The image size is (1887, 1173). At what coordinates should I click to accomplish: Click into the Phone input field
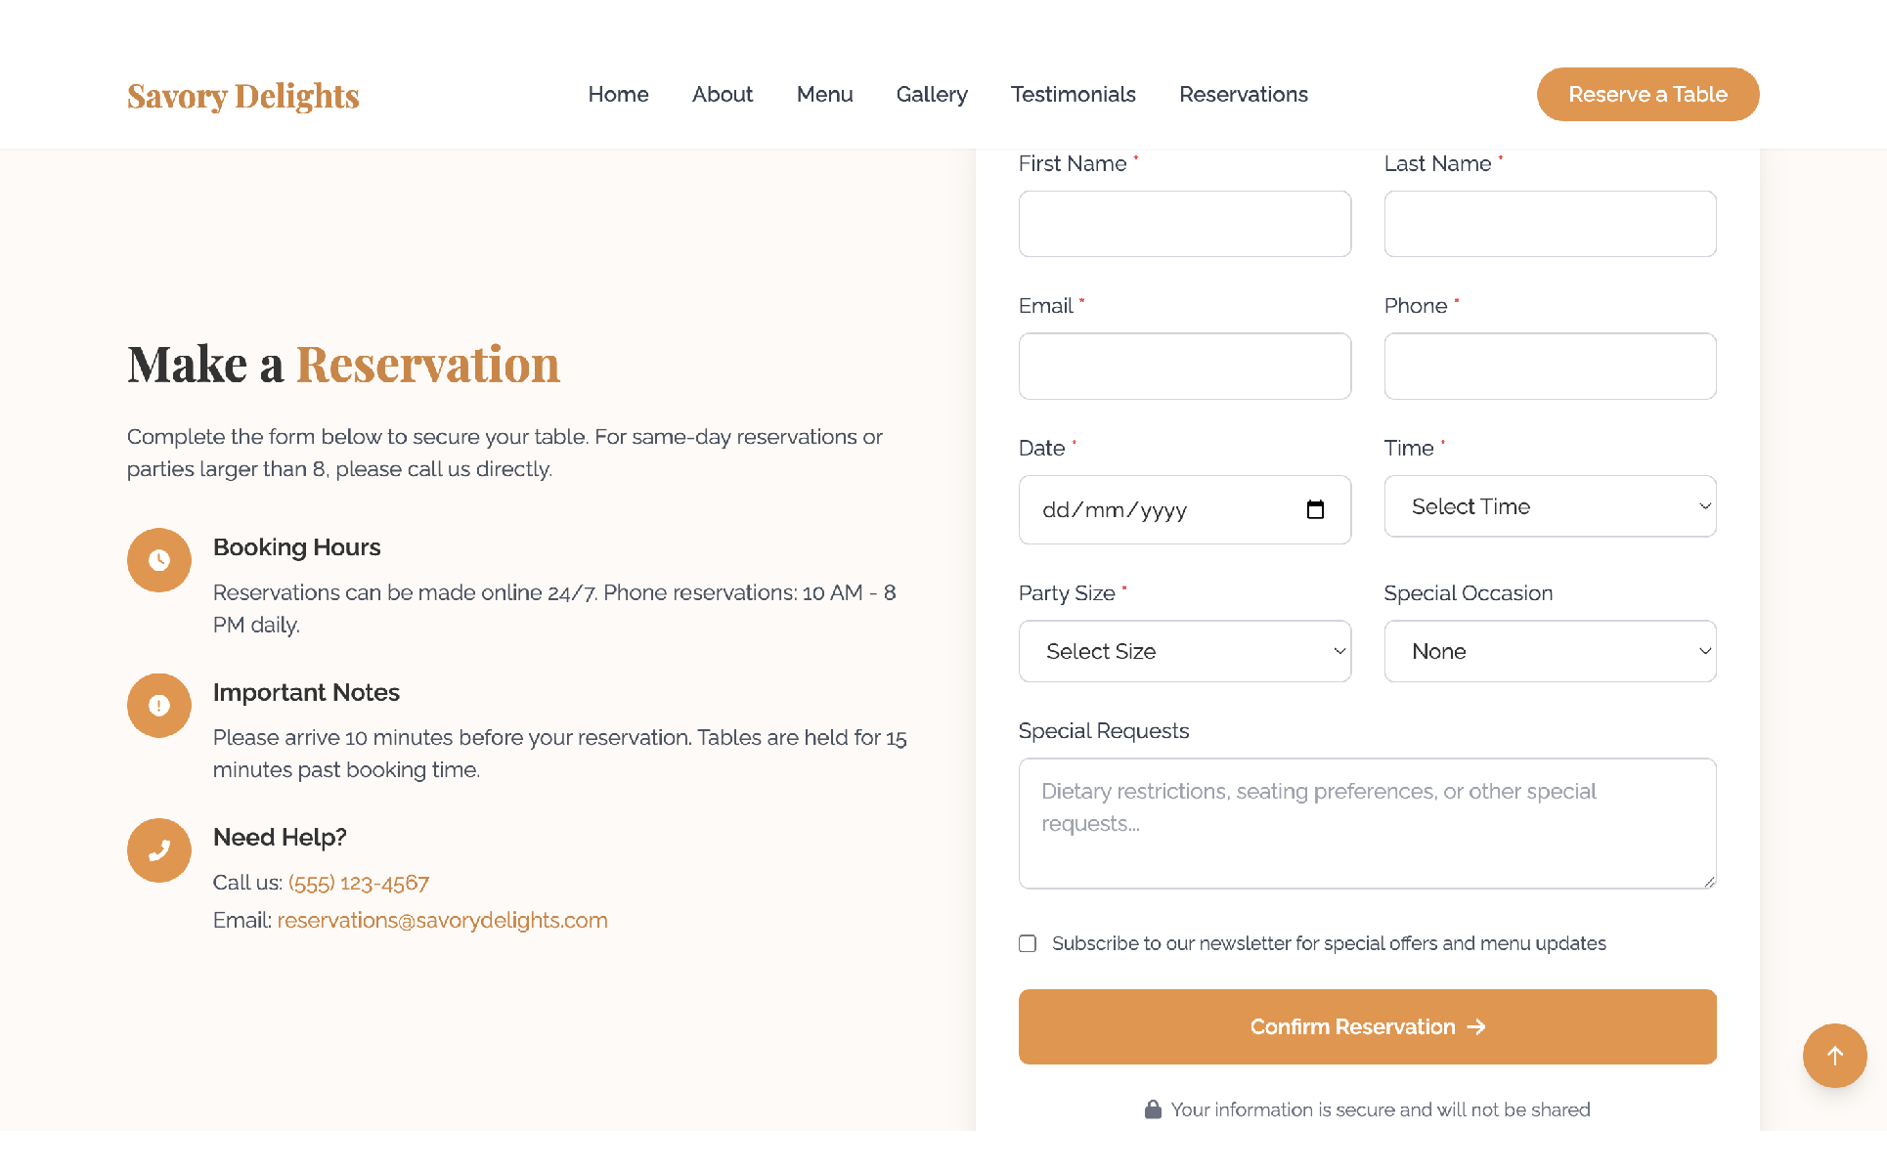tap(1550, 367)
